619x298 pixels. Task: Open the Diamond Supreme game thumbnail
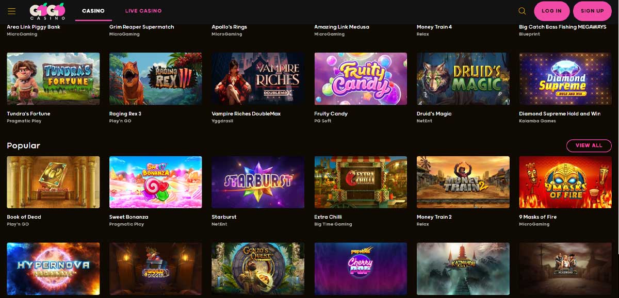point(565,79)
